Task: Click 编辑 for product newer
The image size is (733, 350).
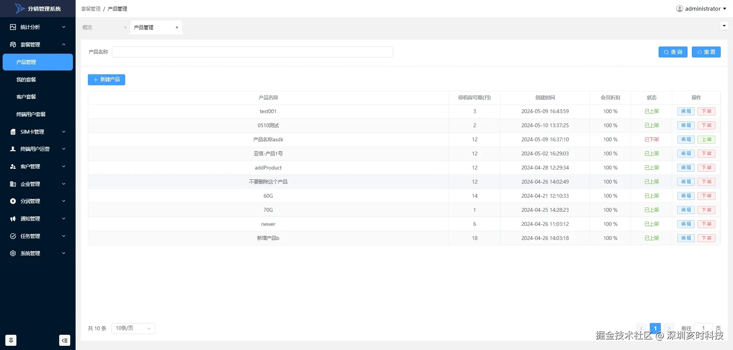Action: click(686, 224)
